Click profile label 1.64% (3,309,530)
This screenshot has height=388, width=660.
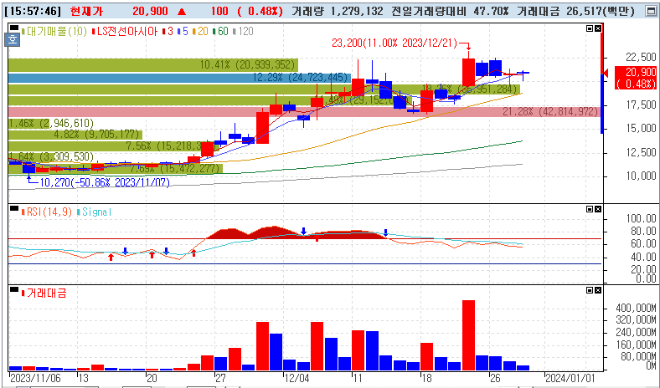(x=51, y=157)
